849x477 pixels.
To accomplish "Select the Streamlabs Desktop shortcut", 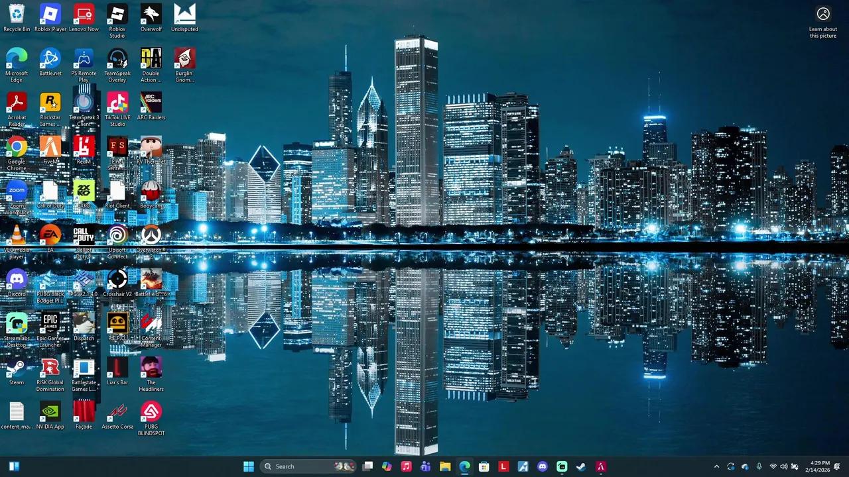I will tap(17, 331).
